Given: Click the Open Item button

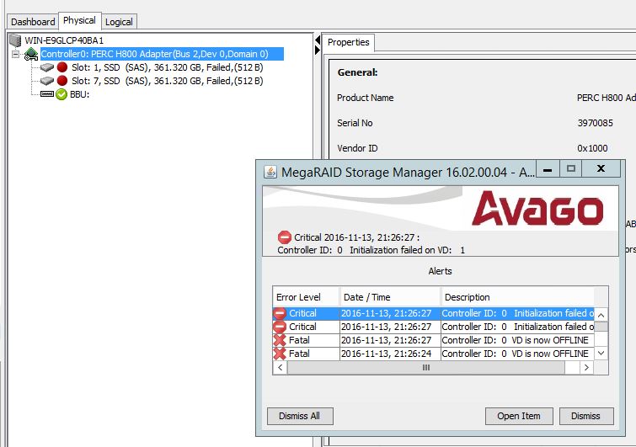Looking at the screenshot, I should point(519,416).
